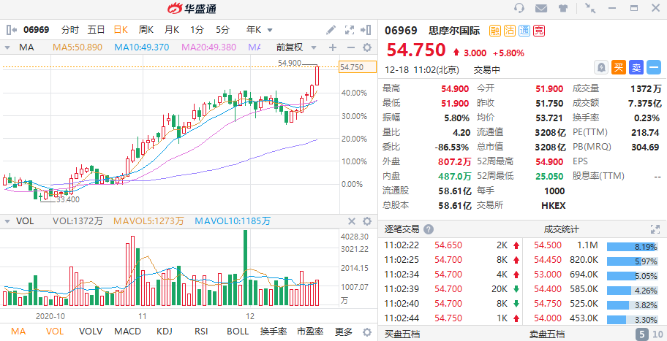Click the blue 卖 sell button
667x341 pixels.
pos(636,67)
